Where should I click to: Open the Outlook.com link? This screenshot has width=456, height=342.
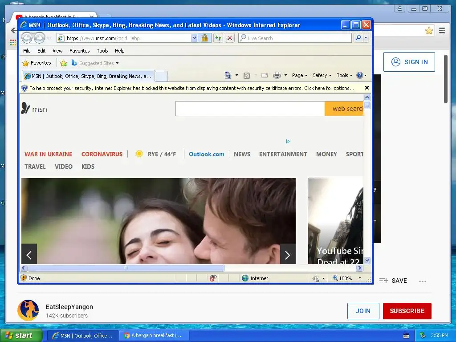(207, 154)
